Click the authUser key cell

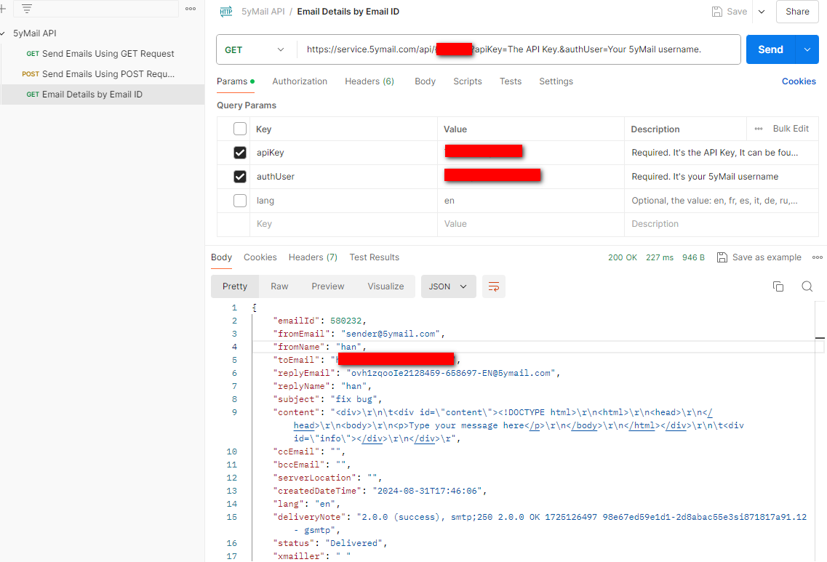343,177
